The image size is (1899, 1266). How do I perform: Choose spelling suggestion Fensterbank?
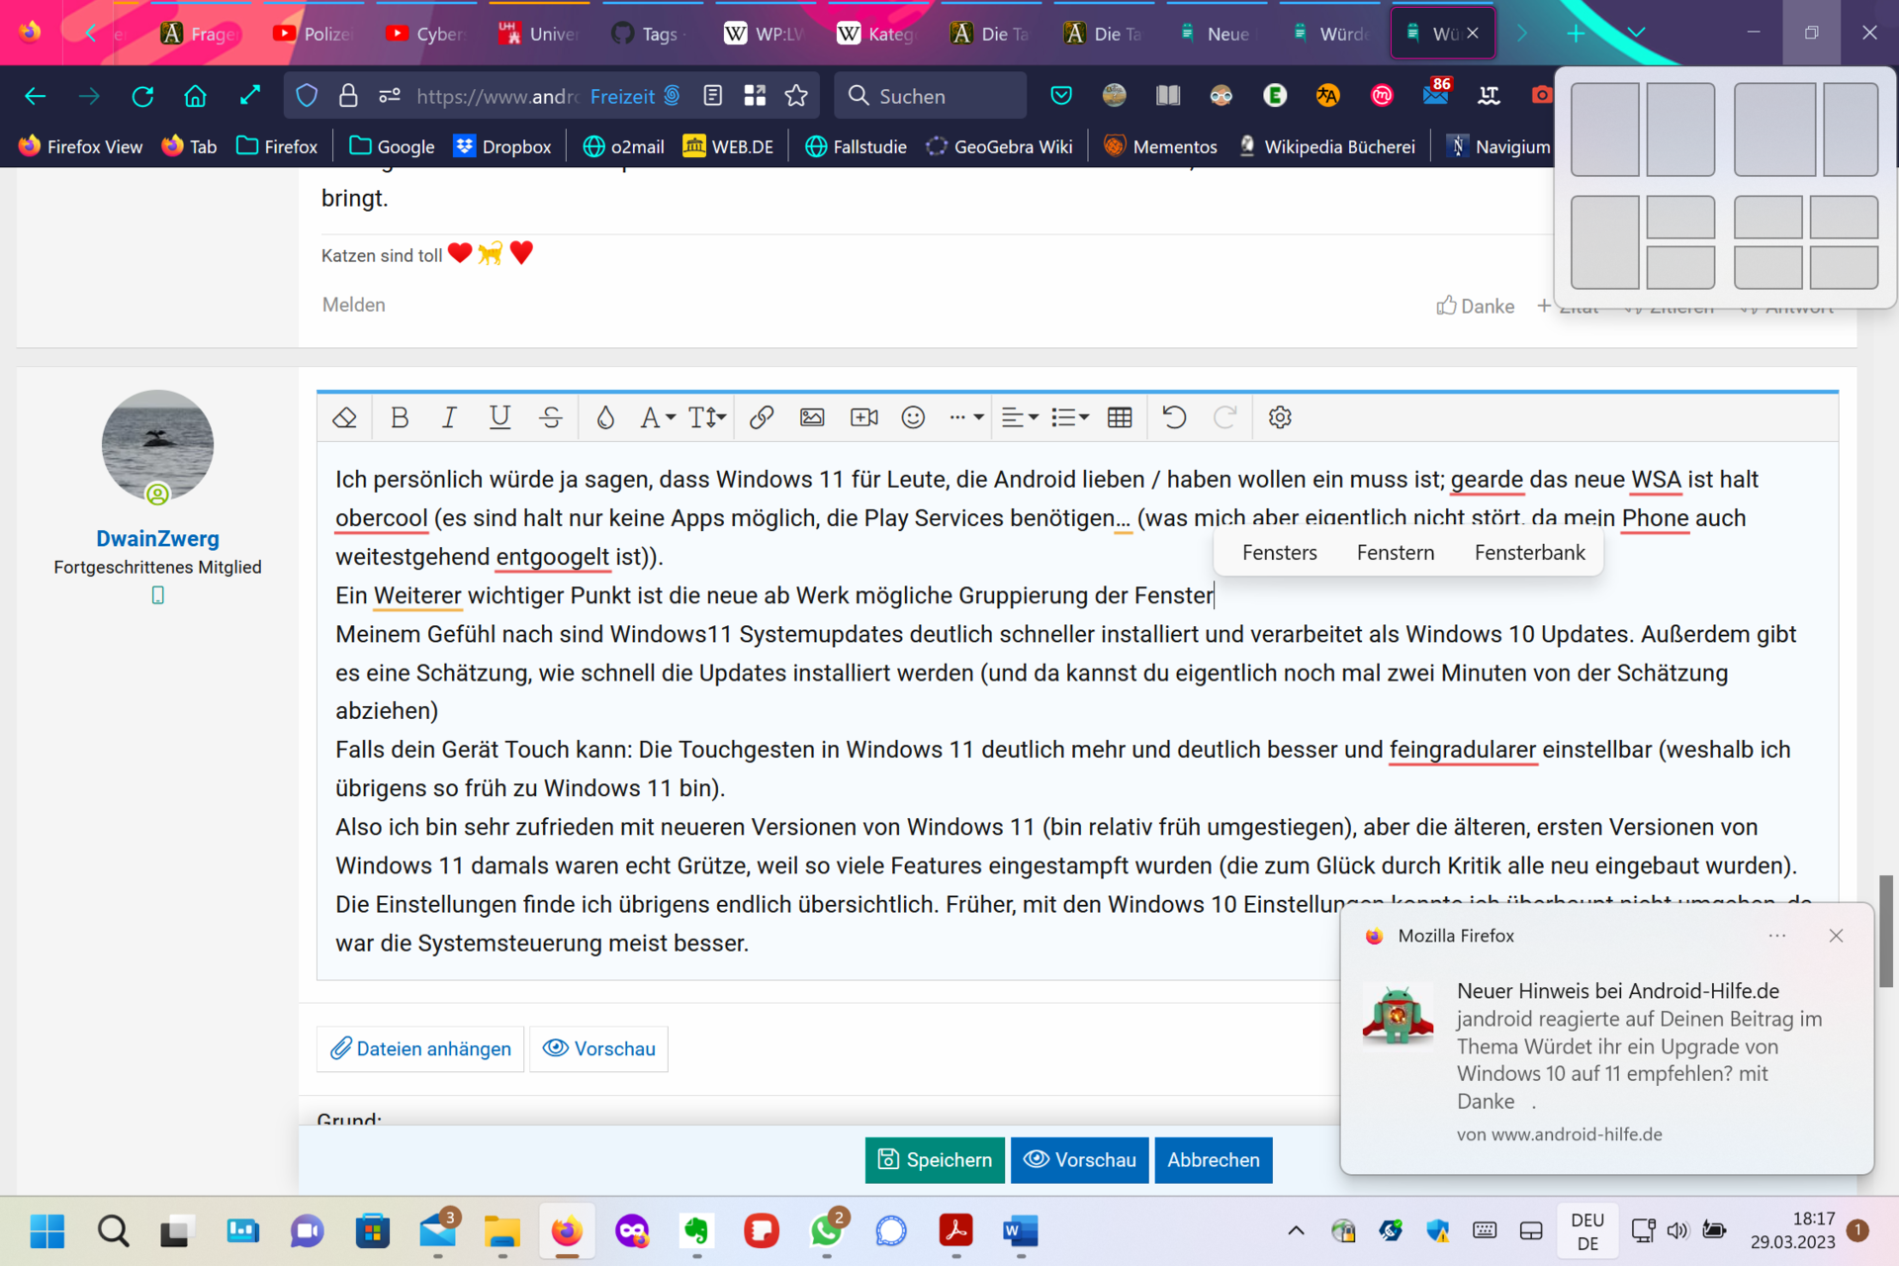click(x=1529, y=553)
